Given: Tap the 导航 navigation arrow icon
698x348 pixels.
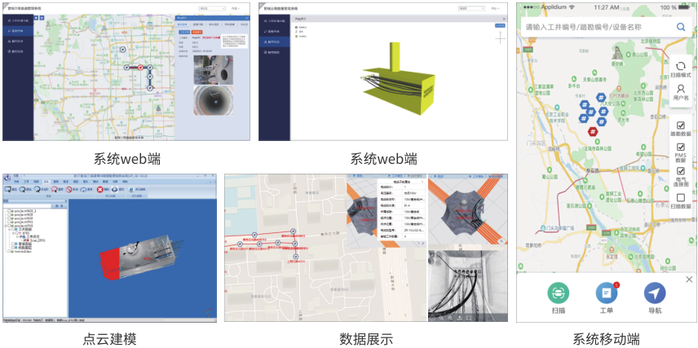Looking at the screenshot, I should click(654, 293).
